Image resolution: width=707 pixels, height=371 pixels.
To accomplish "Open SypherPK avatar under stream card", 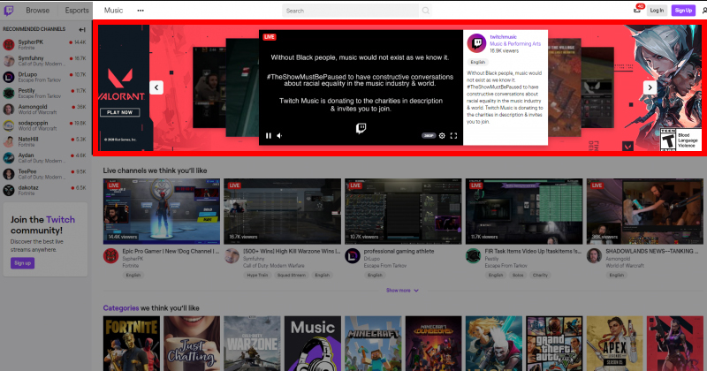I will tap(111, 255).
